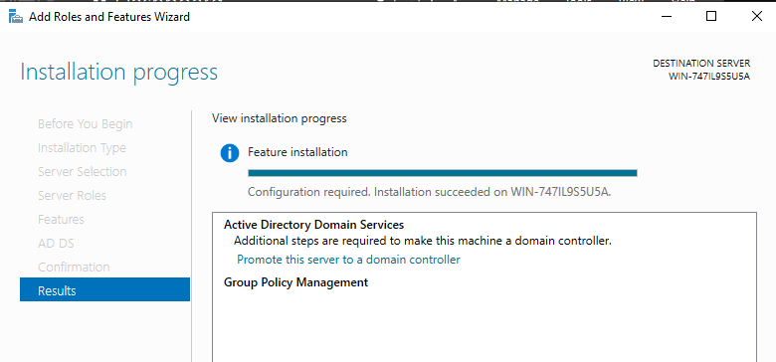Click 'View installation progress' heading
776x362 pixels.
[280, 118]
